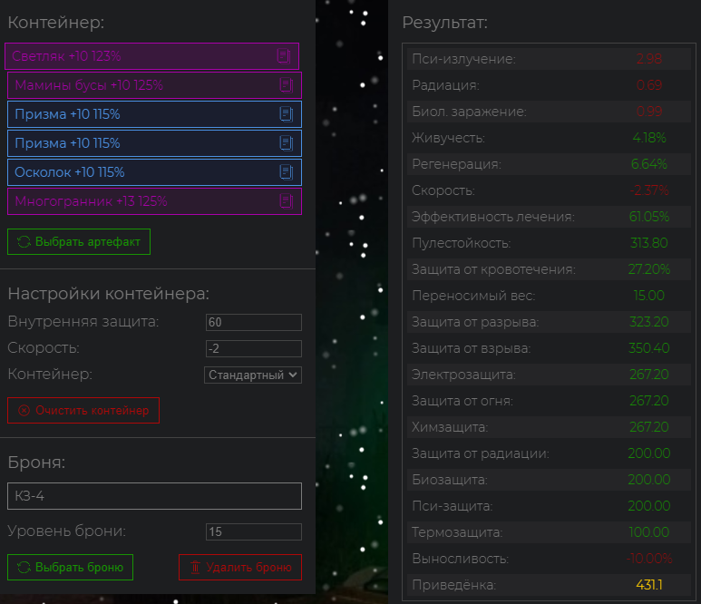Select the Многогранник +13 125% artifact

click(155, 201)
